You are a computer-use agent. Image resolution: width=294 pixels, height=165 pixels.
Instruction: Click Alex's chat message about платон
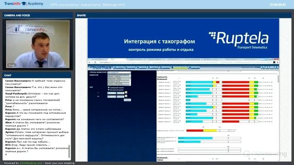33,124
